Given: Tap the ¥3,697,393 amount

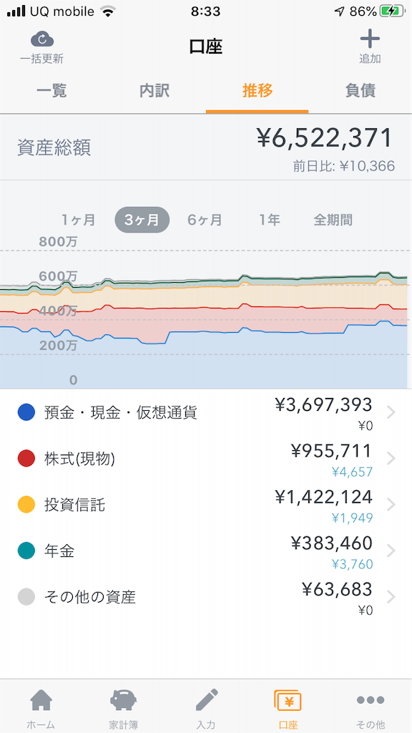Looking at the screenshot, I should coord(324,405).
